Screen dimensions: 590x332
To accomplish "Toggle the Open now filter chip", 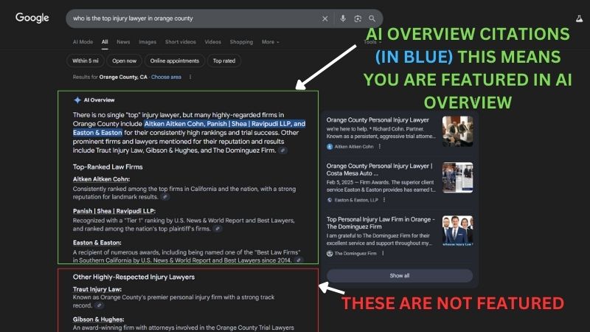I will coord(124,60).
